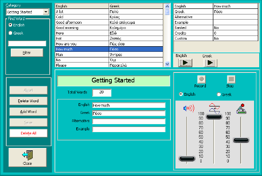
Task: Open the Category dropdown
Action: pyautogui.click(x=46, y=12)
